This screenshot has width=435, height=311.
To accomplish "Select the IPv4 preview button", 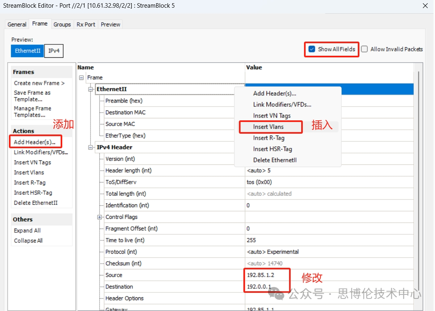I will (54, 51).
